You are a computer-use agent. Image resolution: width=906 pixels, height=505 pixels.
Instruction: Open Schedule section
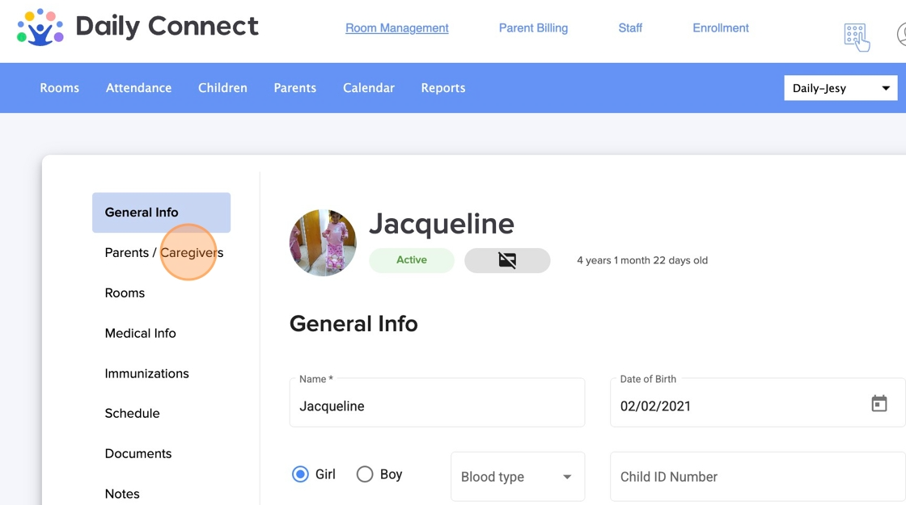coord(133,413)
